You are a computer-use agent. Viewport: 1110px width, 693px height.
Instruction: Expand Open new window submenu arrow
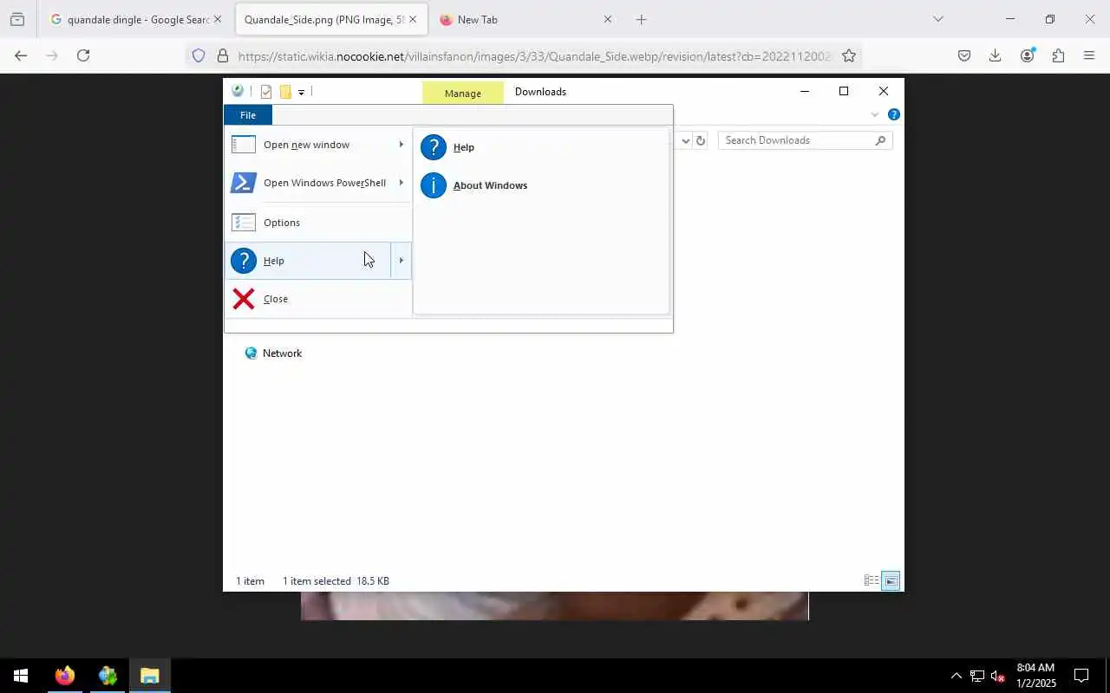[x=402, y=145]
